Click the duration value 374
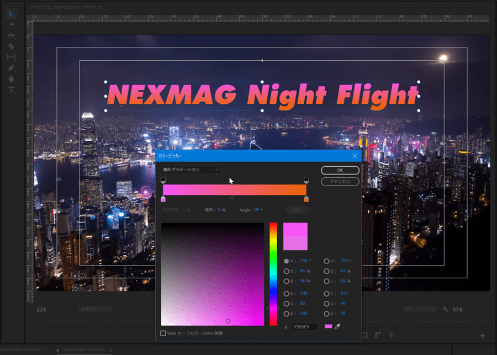The width and height of the screenshot is (497, 355). coord(457,309)
